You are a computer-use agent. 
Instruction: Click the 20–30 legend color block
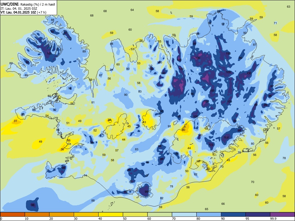(62, 215)
